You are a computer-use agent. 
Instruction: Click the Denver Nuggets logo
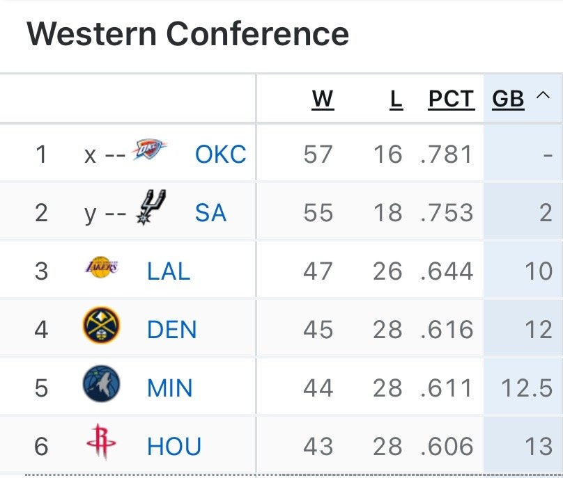coord(102,326)
